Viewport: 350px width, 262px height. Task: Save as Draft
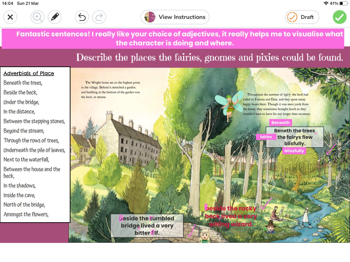coord(302,17)
